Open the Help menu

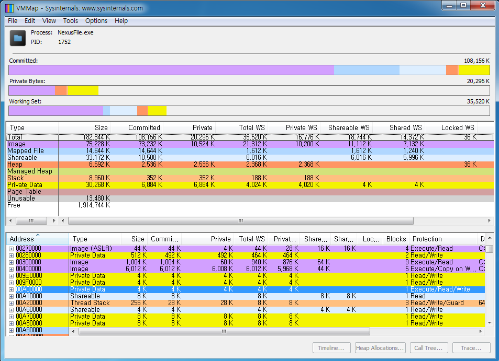coord(121,21)
